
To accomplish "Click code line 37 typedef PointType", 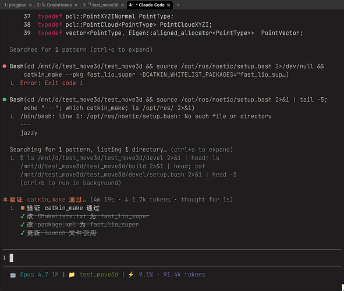I will (98, 16).
